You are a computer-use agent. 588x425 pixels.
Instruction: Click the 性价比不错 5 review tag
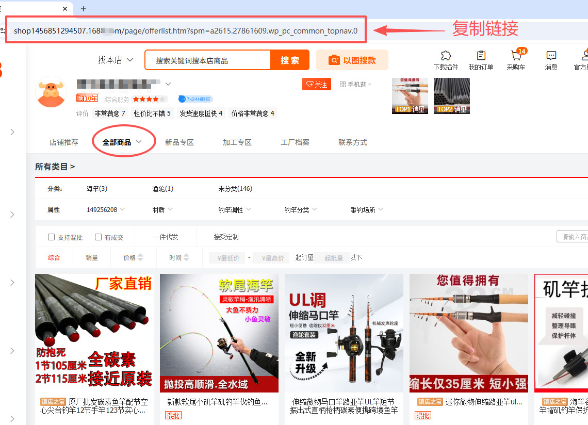(152, 113)
